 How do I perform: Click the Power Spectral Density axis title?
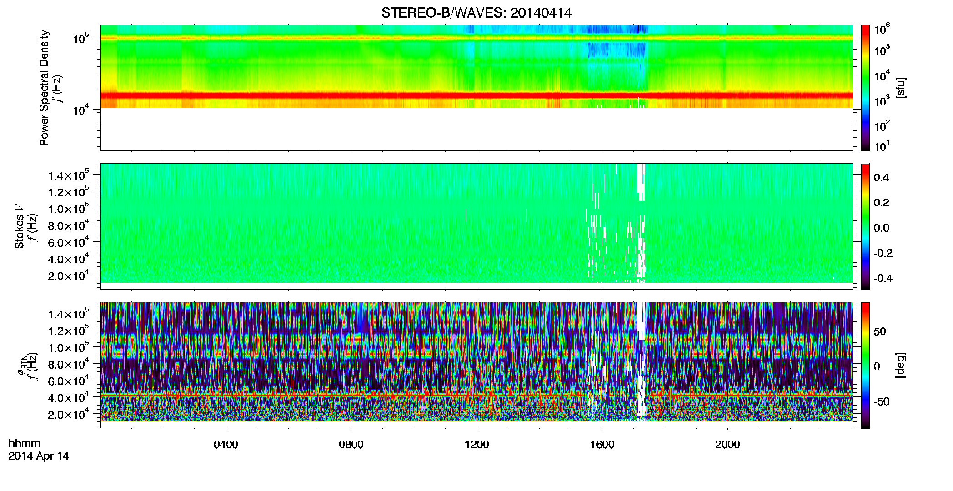pos(44,88)
